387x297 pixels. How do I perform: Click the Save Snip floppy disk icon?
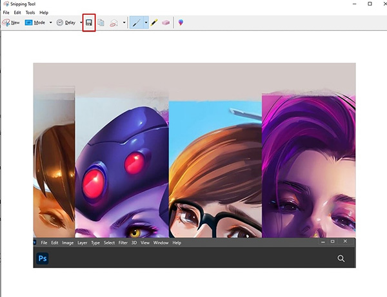[x=89, y=23]
